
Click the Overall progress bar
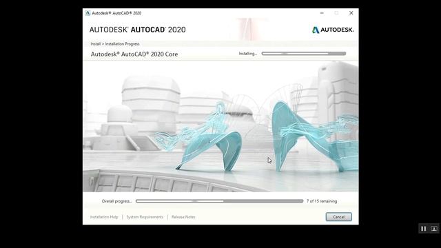pos(219,201)
